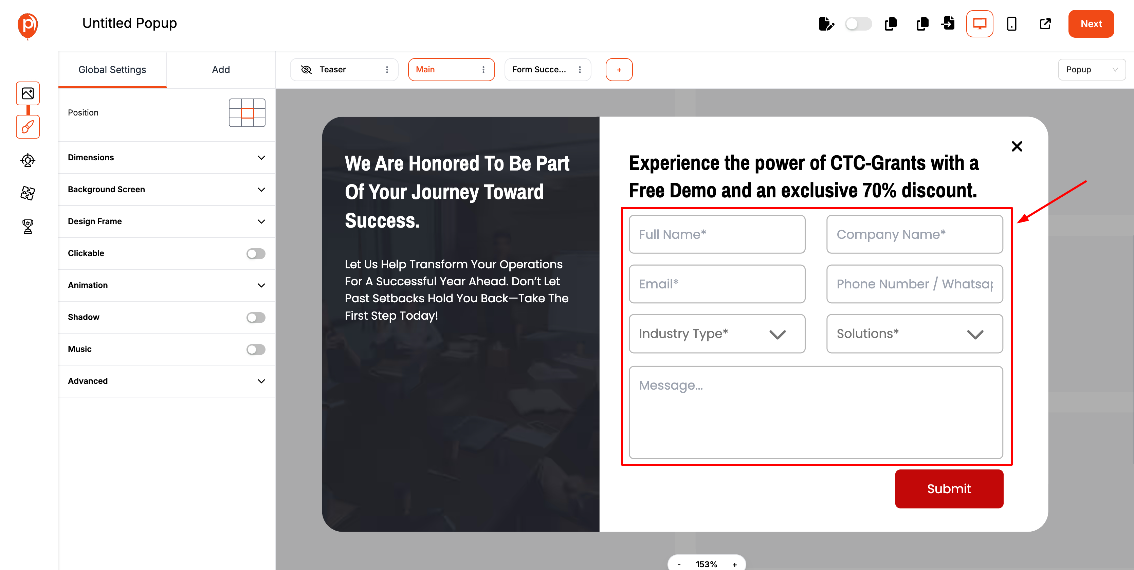
Task: Open the targeting icon in left sidebar
Action: point(28,160)
